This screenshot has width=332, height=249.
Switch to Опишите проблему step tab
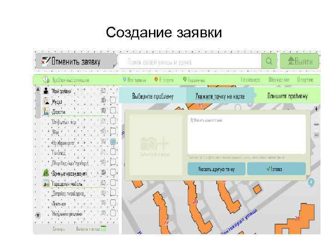(x=287, y=96)
